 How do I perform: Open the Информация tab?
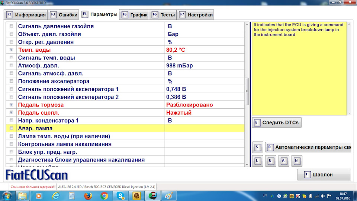[x=26, y=15]
